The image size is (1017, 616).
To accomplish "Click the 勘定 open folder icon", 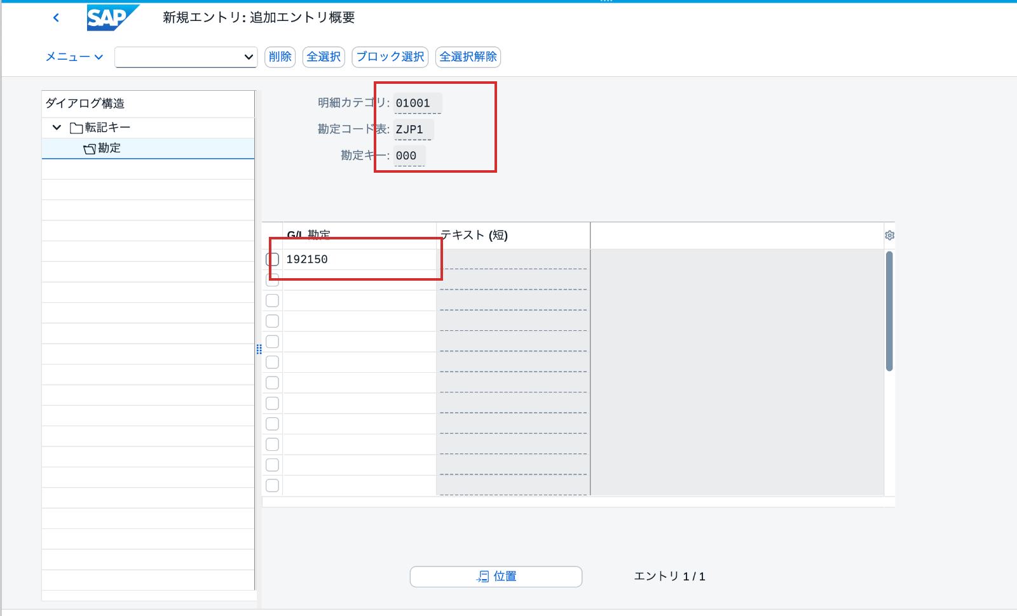I will [90, 149].
